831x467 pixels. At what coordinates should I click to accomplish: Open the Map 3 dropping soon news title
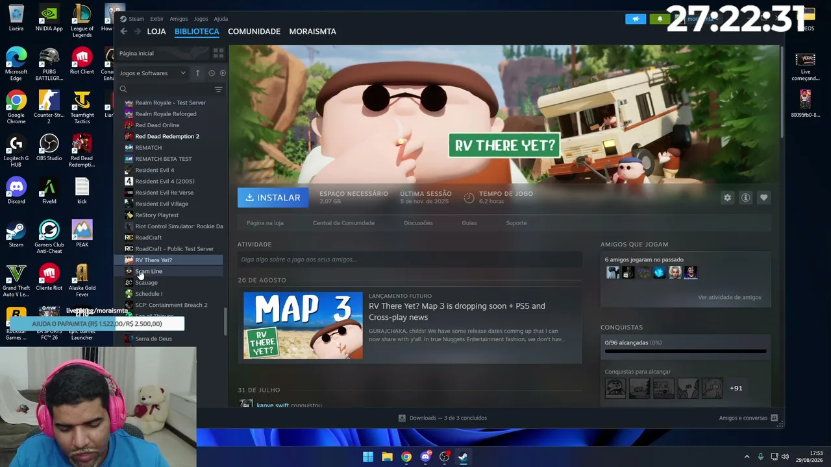[457, 311]
